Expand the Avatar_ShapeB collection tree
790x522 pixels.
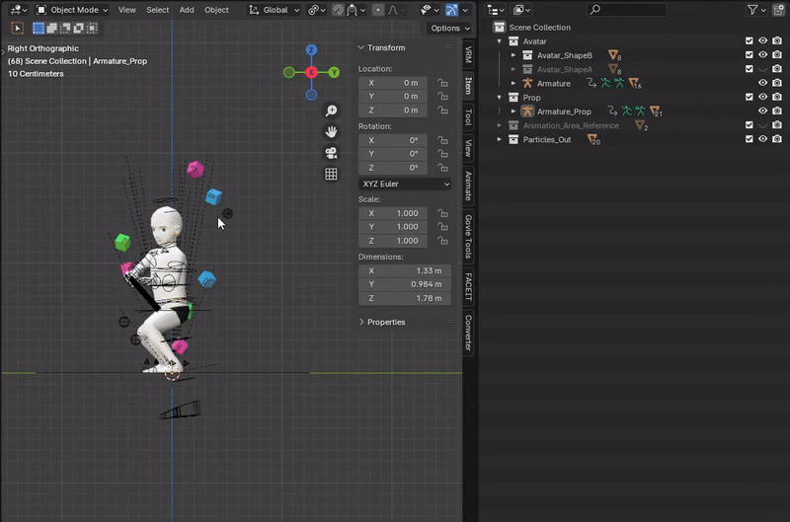(x=513, y=55)
